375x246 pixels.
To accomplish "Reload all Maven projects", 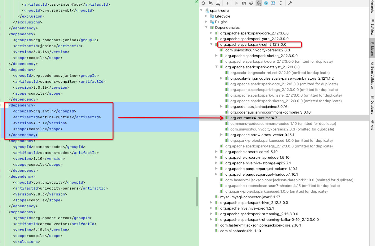I will point(203,3).
